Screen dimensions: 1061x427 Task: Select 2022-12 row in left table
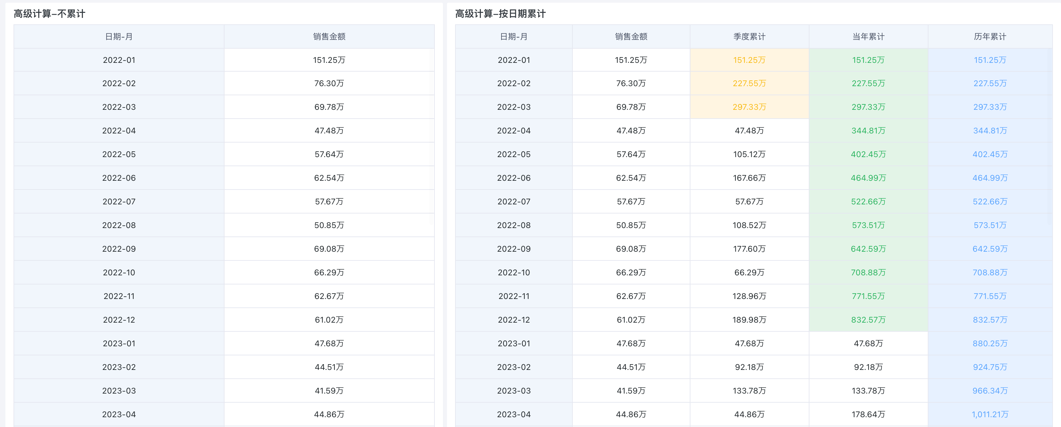point(119,320)
